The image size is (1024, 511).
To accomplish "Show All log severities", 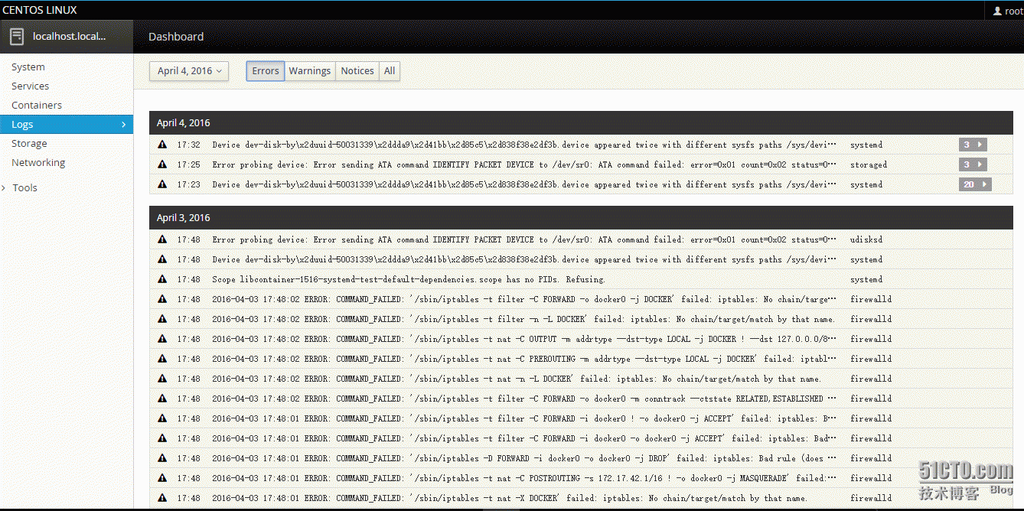I will click(390, 71).
